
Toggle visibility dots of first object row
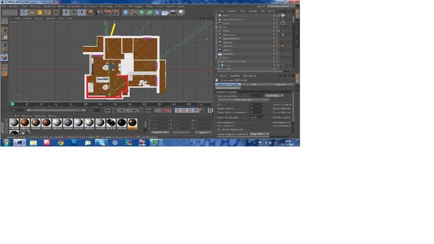[x=274, y=16]
